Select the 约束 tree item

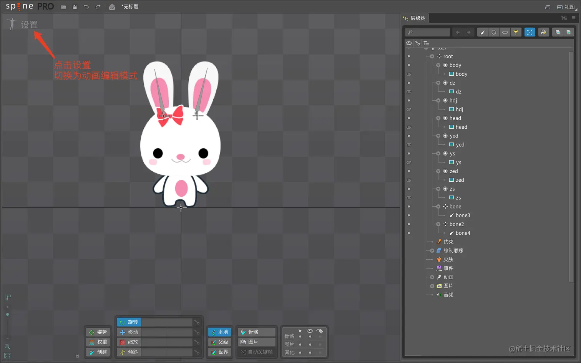click(x=445, y=242)
